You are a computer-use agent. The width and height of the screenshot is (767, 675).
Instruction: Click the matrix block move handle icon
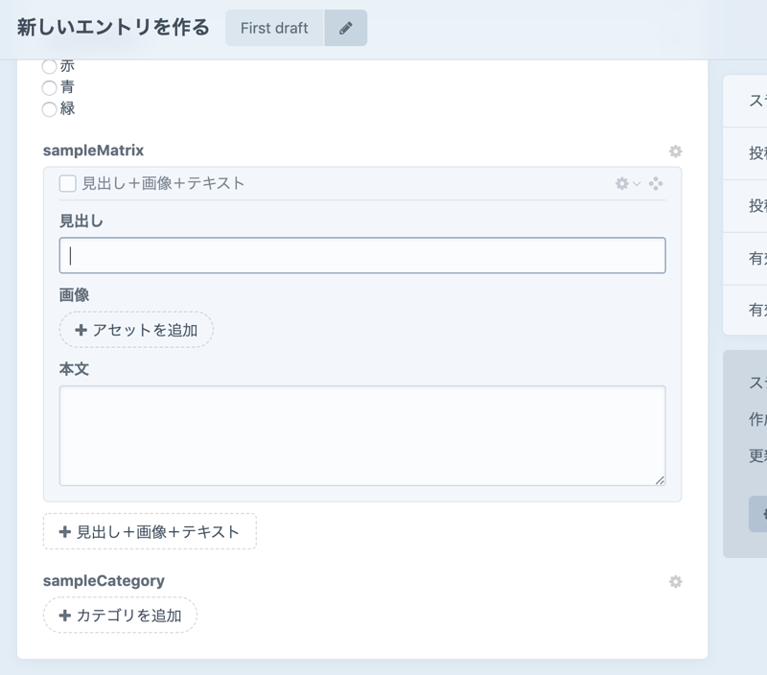pyautogui.click(x=656, y=183)
